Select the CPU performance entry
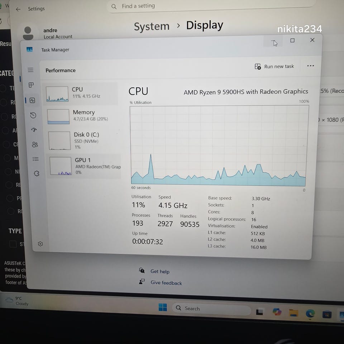 (x=80, y=94)
